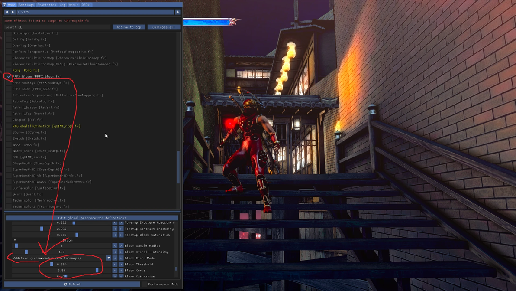Enable the SMAA effect checkbox

[9, 145]
